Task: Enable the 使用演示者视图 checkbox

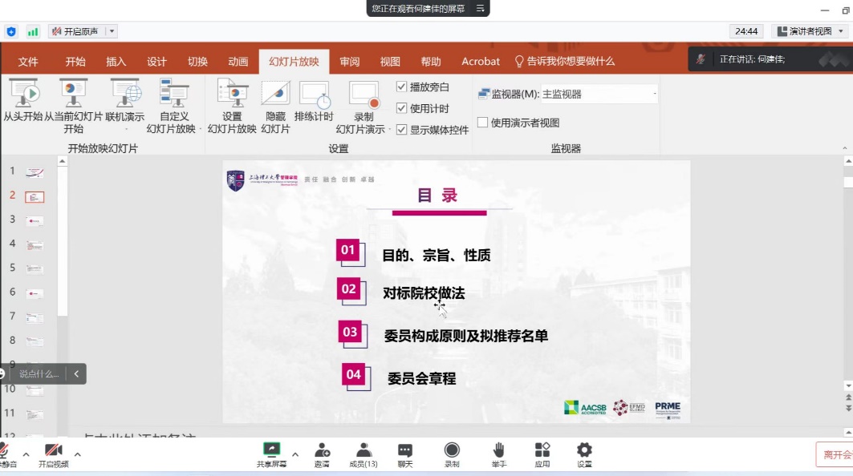Action: 482,123
